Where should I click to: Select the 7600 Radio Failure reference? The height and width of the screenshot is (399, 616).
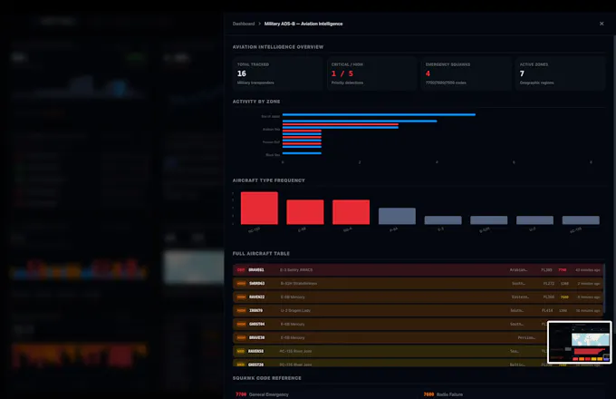(x=443, y=394)
